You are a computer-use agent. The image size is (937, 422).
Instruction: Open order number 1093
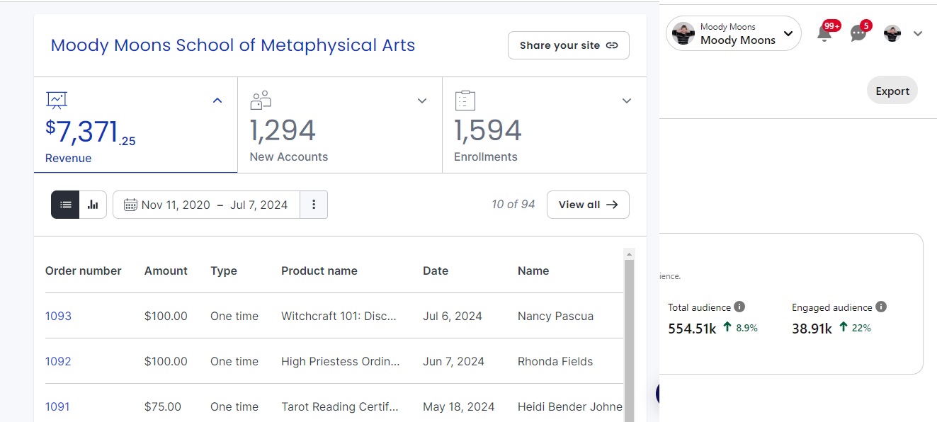point(58,316)
